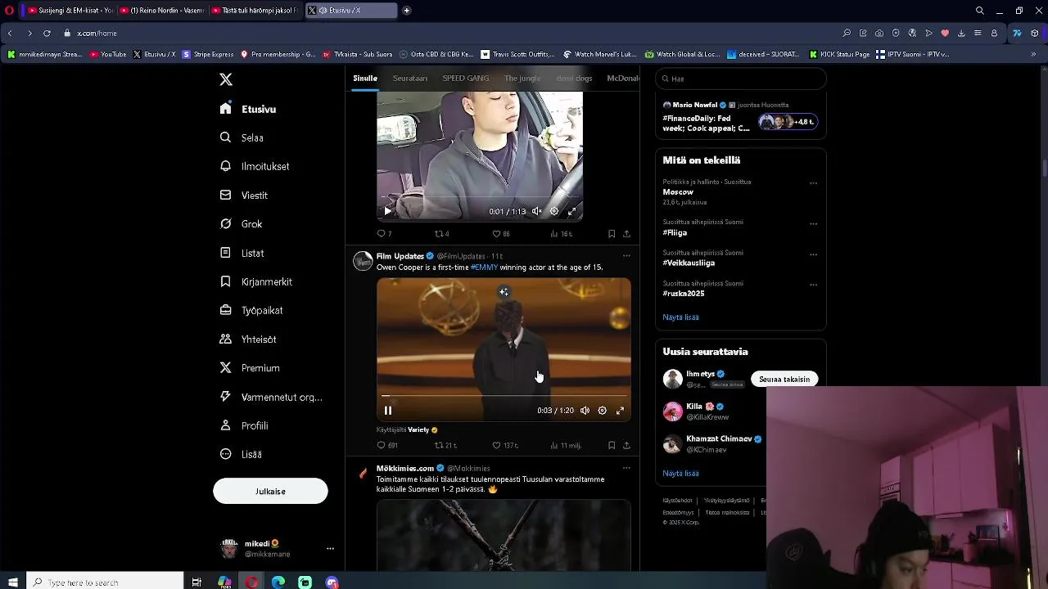This screenshot has width=1048, height=589.
Task: Click Näytä lisää under trends
Action: [x=680, y=317]
